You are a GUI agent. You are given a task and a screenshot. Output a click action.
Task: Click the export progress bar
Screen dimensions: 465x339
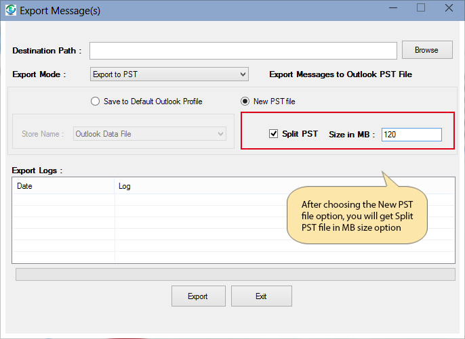click(235, 274)
